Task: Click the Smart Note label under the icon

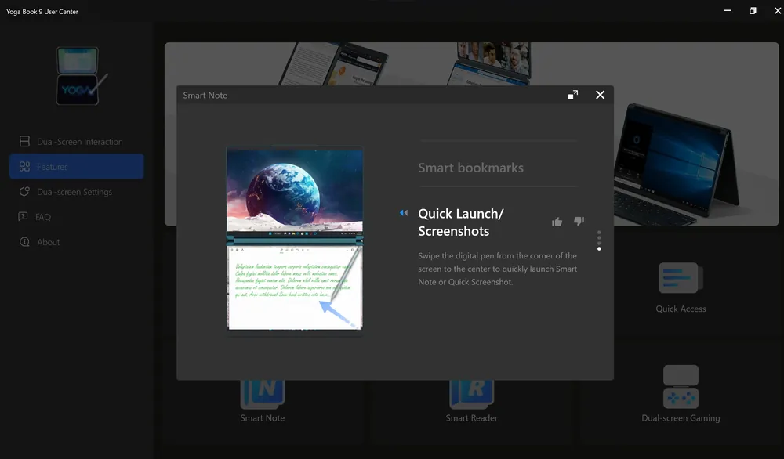Action: pyautogui.click(x=263, y=418)
